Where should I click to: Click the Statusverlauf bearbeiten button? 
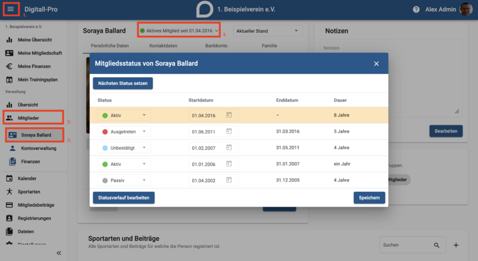[x=124, y=198]
